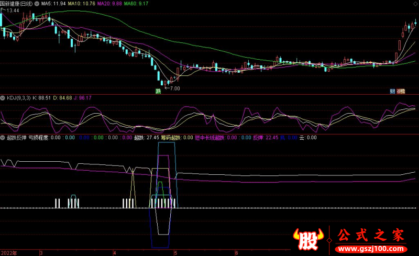Expand the 超跌反弹 indicator menu arrow

pyautogui.click(x=3, y=138)
